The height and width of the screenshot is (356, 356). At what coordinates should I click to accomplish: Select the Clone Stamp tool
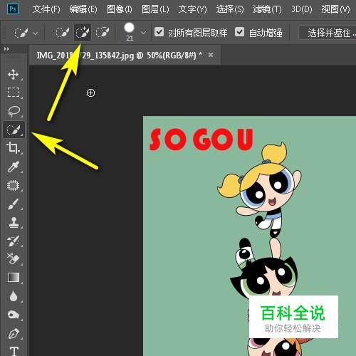click(14, 223)
